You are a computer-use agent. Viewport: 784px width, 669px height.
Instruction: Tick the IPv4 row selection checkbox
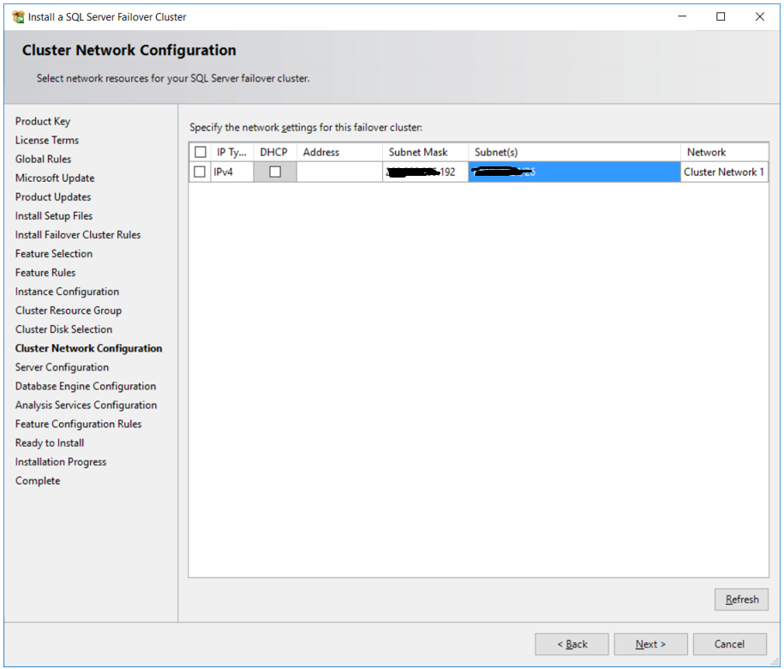coord(200,172)
